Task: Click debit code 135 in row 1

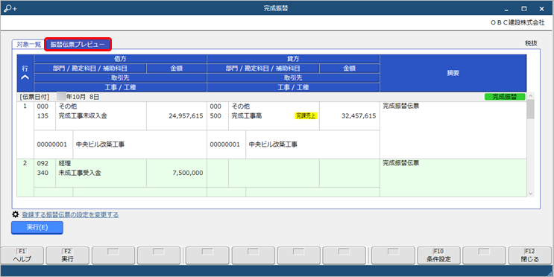Action: [43, 115]
